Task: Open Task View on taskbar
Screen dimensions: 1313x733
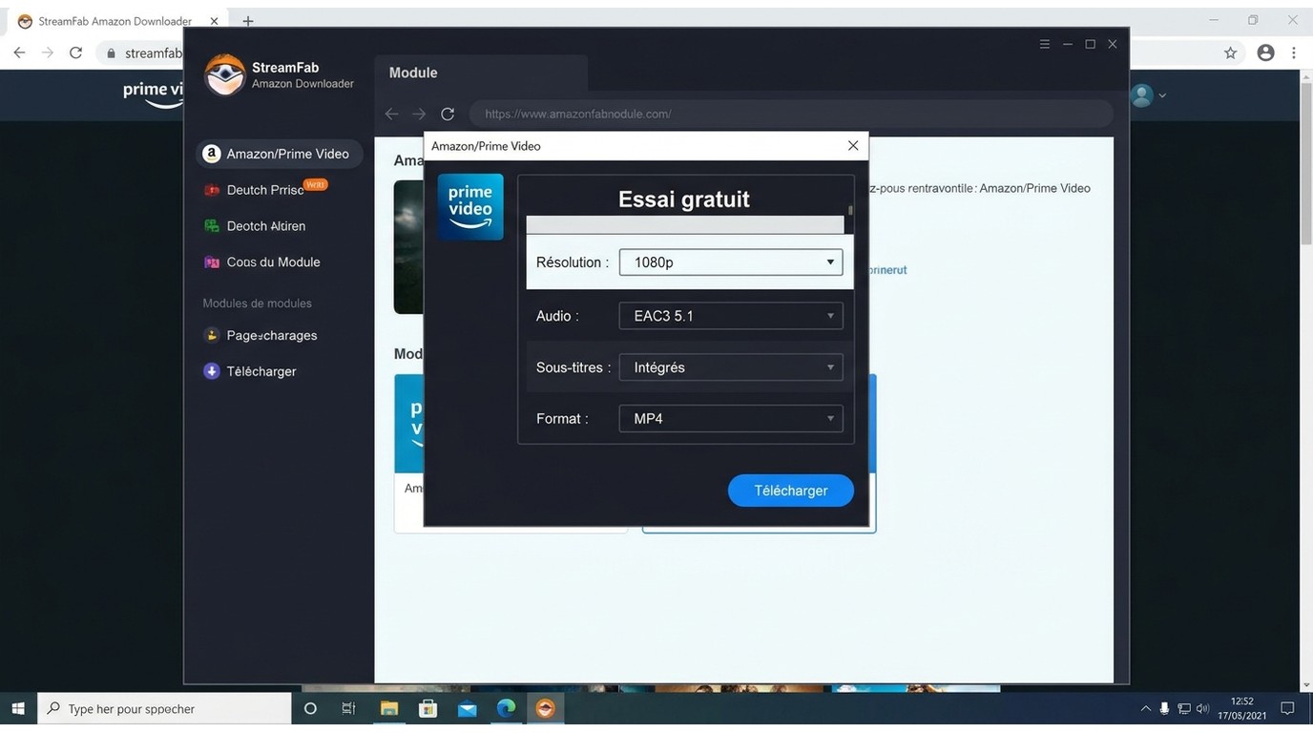Action: (348, 708)
